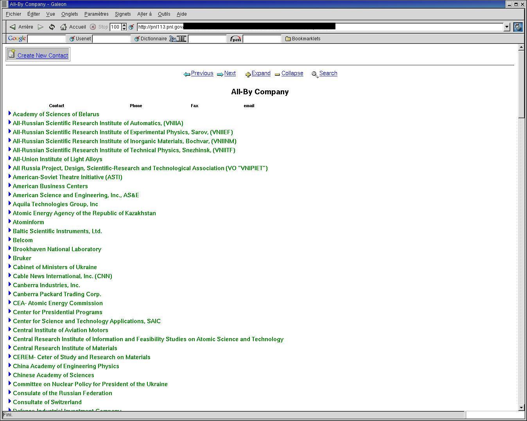Open the Éditer menu
This screenshot has width=527, height=421.
point(34,14)
